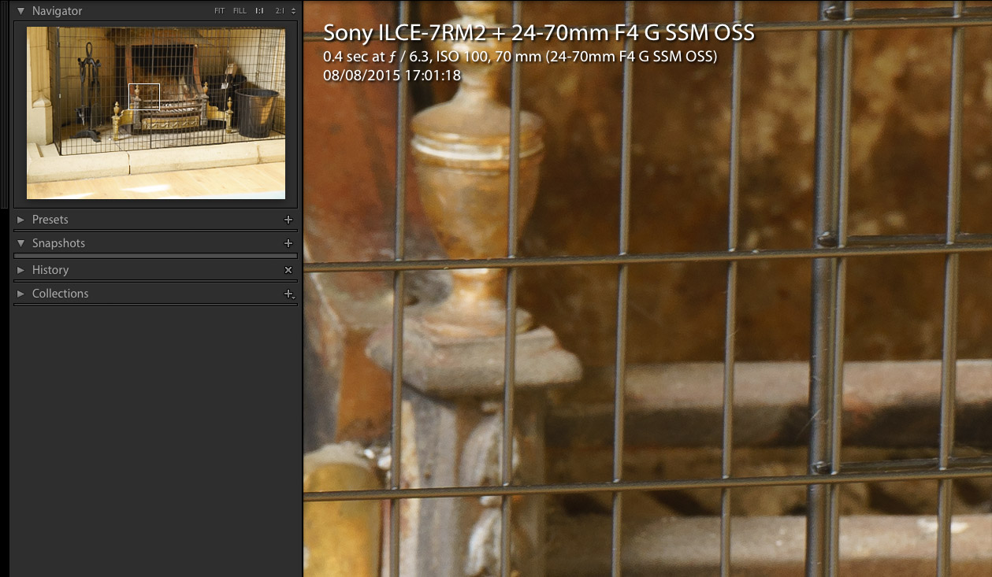Click the History panel label
The width and height of the screenshot is (992, 577).
(x=50, y=270)
